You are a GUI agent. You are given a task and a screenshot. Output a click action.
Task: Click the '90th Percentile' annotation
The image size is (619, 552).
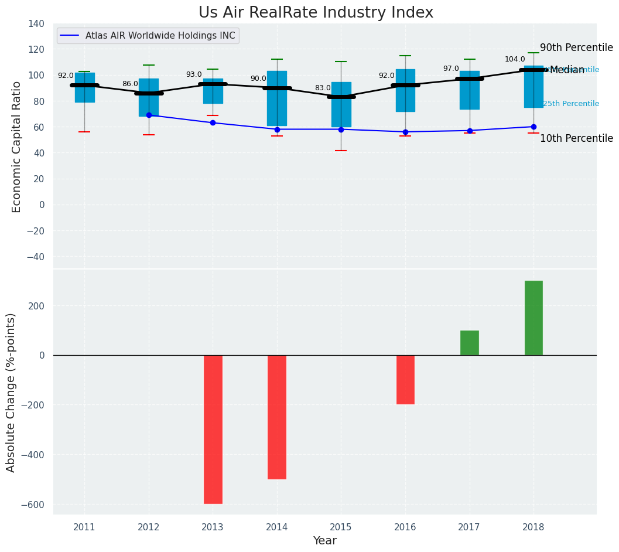click(576, 47)
